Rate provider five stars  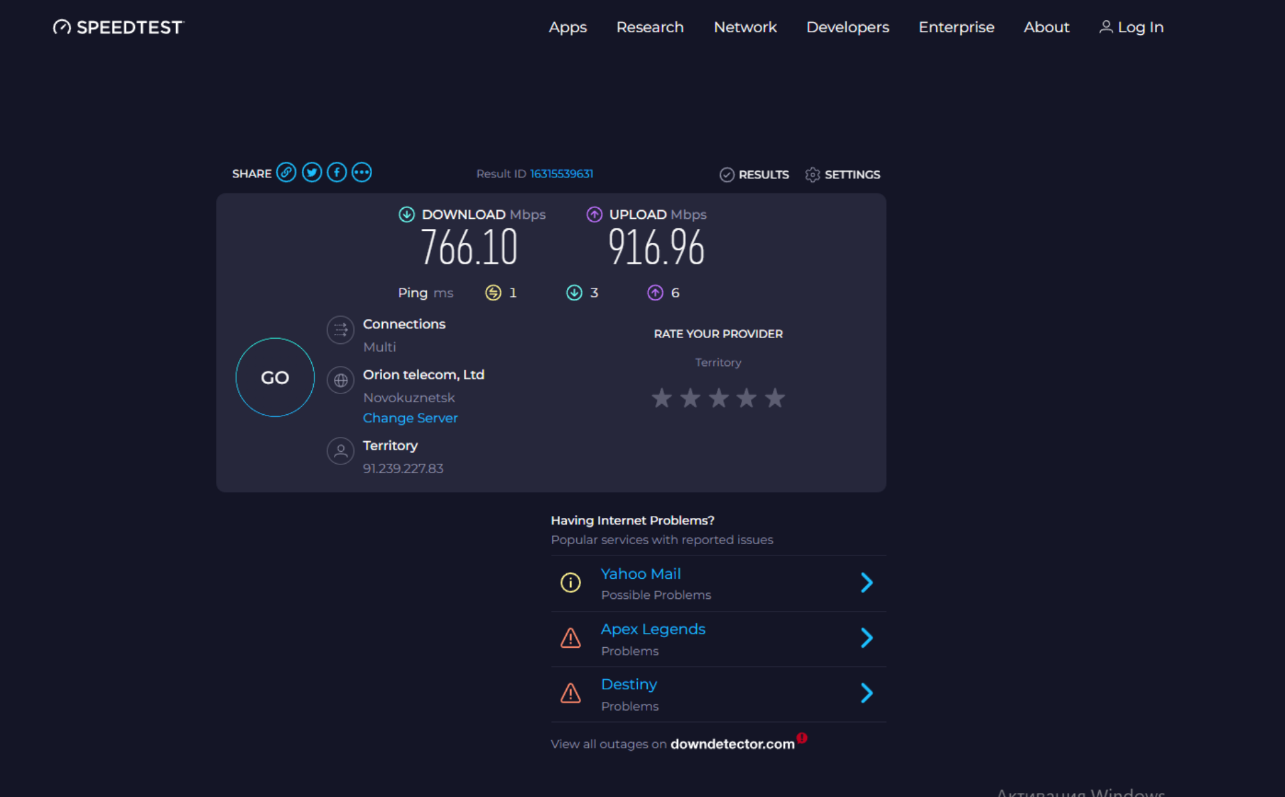point(775,398)
